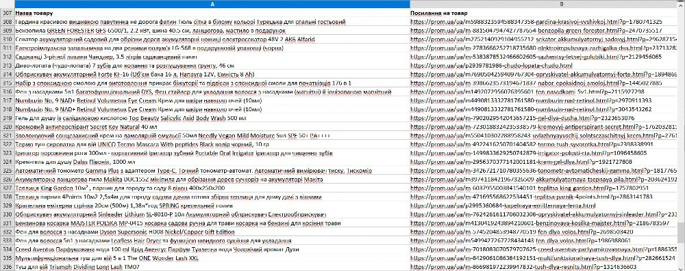Open the benzopila-green-forester product link
The image size is (685, 271).
[x=536, y=31]
